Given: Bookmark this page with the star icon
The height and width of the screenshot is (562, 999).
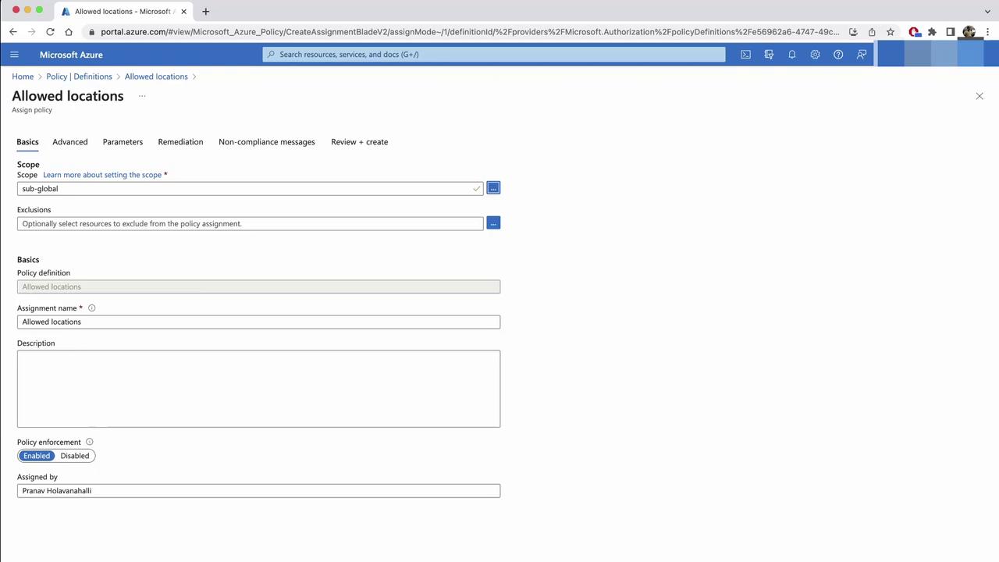Looking at the screenshot, I should tap(891, 32).
